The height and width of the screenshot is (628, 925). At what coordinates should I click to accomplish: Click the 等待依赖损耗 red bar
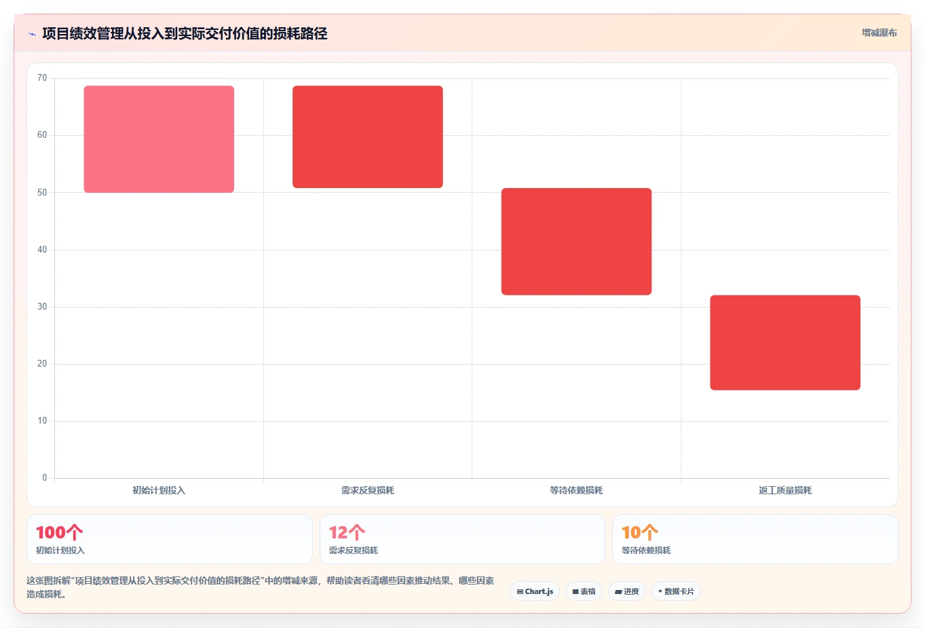576,242
